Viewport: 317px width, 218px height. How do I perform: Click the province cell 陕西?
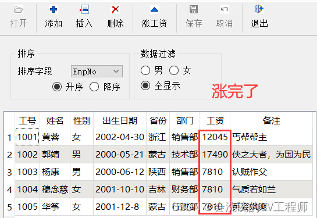click(158, 172)
